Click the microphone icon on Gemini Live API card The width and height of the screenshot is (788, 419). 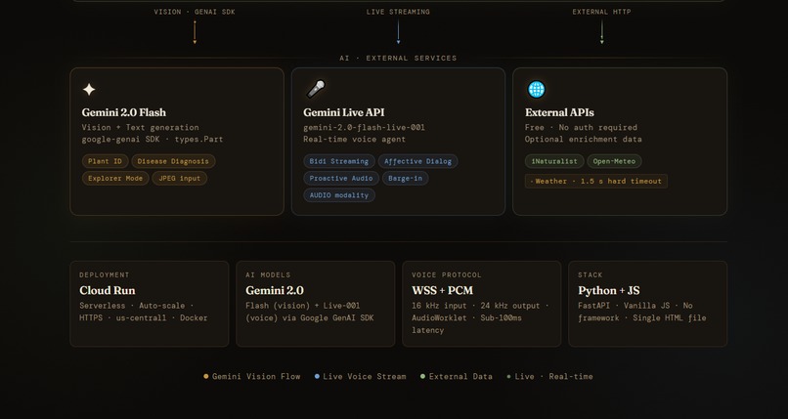click(316, 89)
